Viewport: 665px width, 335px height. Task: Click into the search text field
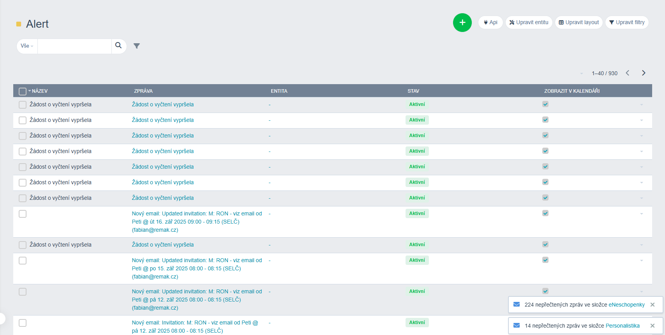point(74,46)
